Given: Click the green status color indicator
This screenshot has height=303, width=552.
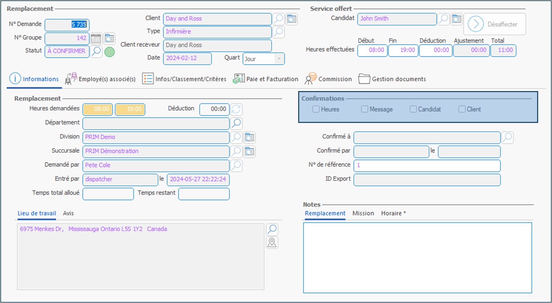Looking at the screenshot, I should (x=109, y=52).
